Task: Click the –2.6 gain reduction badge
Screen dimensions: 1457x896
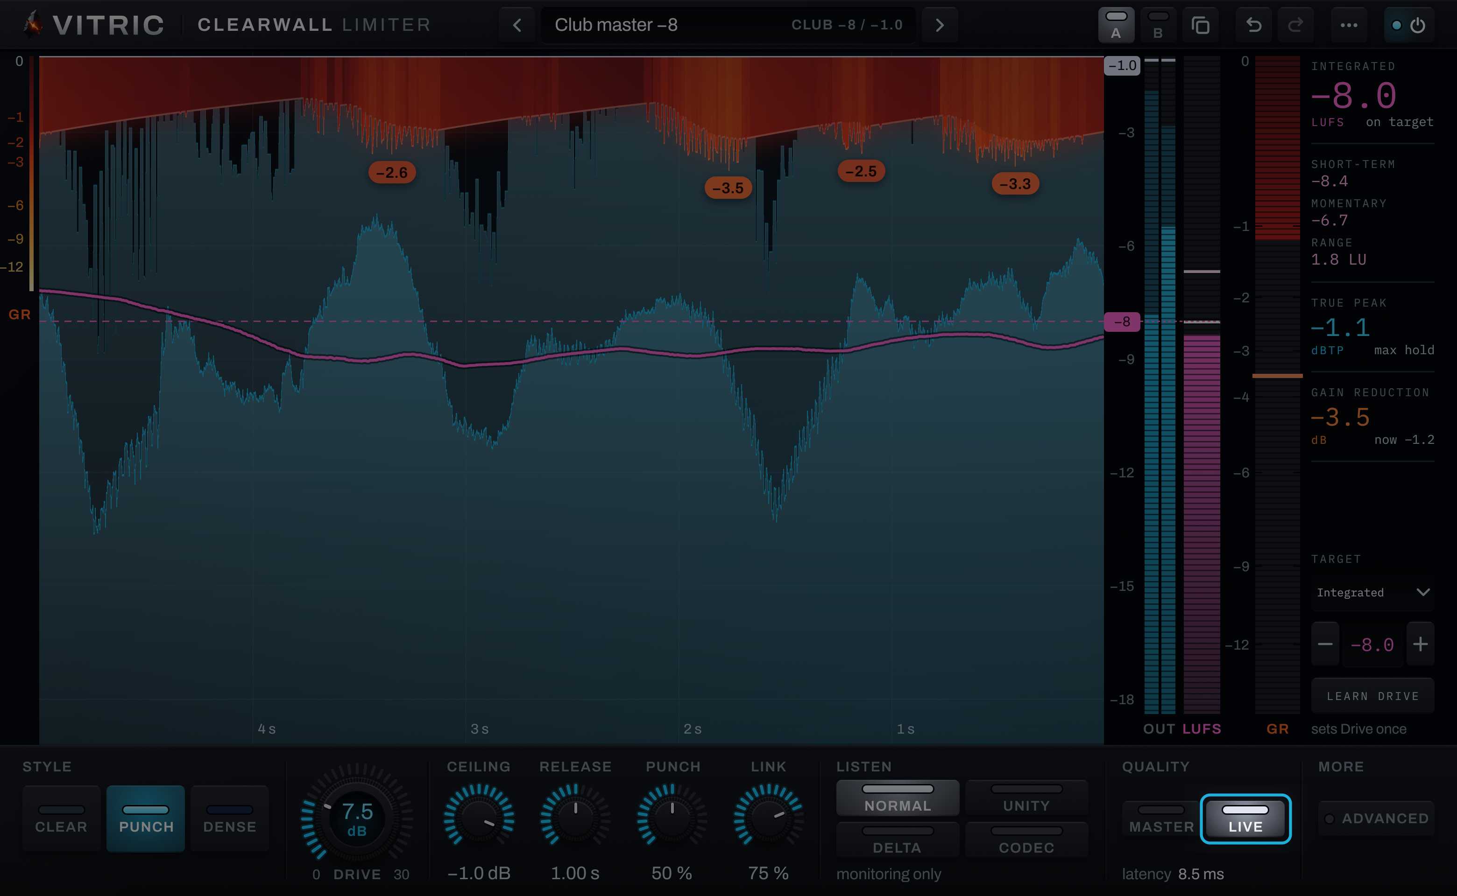Action: tap(392, 173)
